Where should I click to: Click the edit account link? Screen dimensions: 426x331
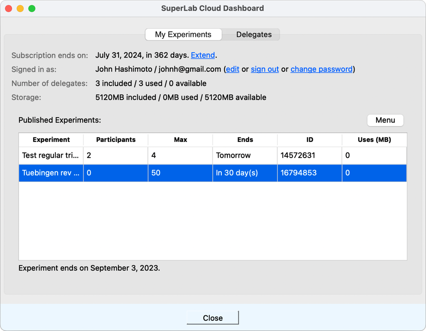[x=232, y=69]
